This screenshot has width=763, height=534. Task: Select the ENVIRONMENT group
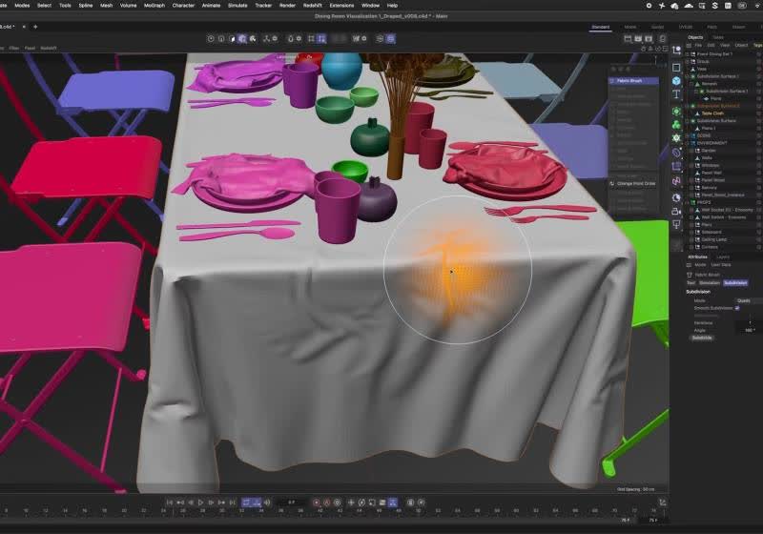711,143
